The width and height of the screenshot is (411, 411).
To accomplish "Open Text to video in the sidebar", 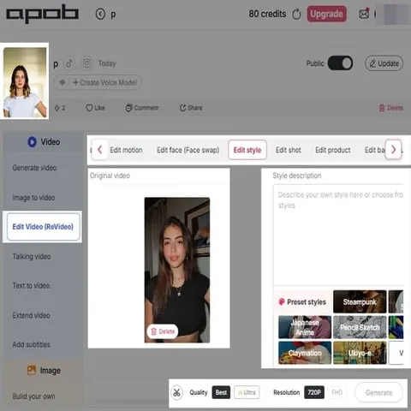I will coord(31,285).
